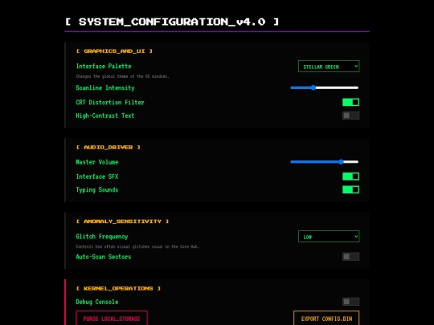Click the Master Volume label
The height and width of the screenshot is (325, 434).
pyautogui.click(x=97, y=162)
